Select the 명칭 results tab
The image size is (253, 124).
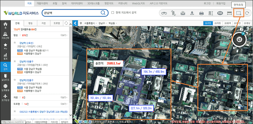(x=30, y=23)
